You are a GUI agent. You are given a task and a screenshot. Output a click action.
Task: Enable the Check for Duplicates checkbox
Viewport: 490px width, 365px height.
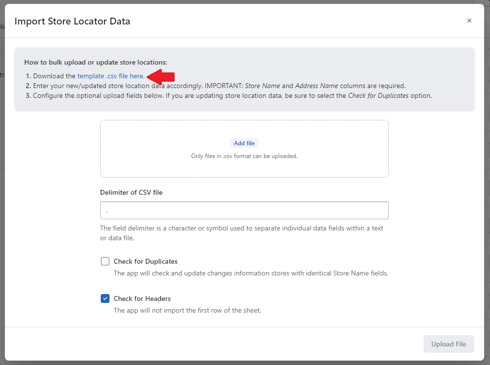click(105, 261)
